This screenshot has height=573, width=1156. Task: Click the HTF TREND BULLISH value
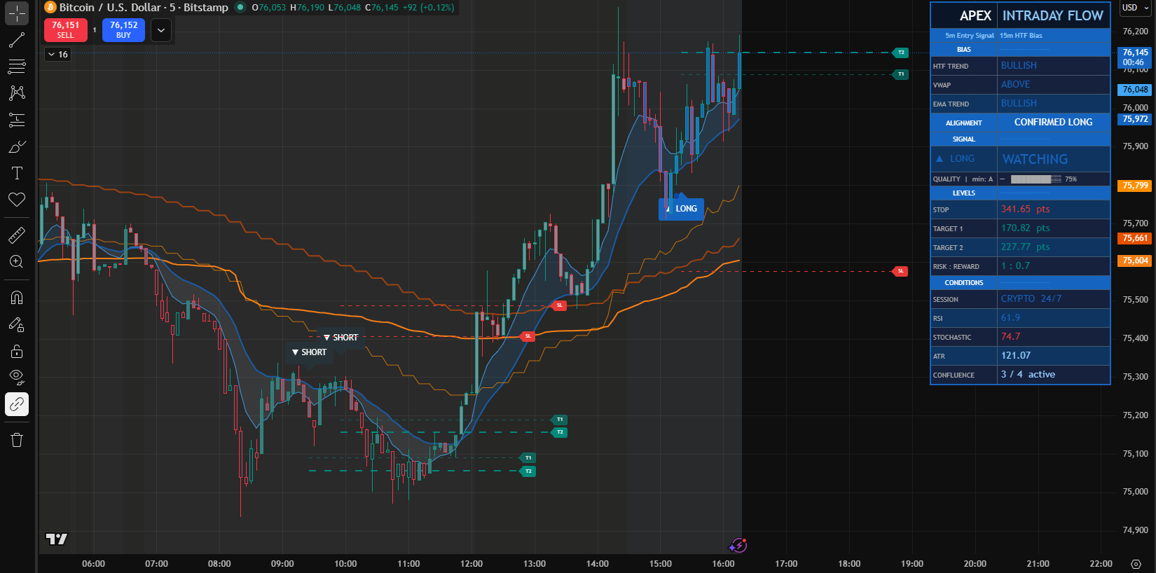(x=1019, y=65)
